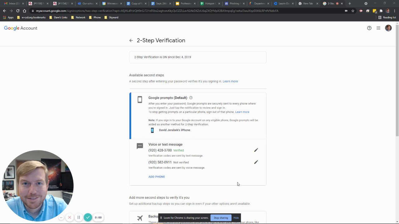Pause the Loom recording
This screenshot has width=399, height=224.
point(79,217)
